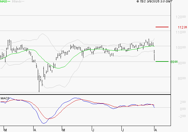188x132 pixels.
Task: Click the first month label M on time axis
Action: 5,130
